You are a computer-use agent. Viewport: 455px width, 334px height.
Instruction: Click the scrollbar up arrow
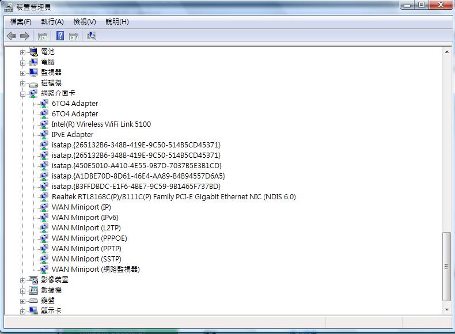(x=447, y=52)
